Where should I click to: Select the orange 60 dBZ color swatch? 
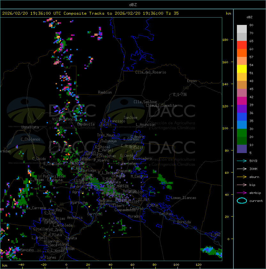pos(242,53)
